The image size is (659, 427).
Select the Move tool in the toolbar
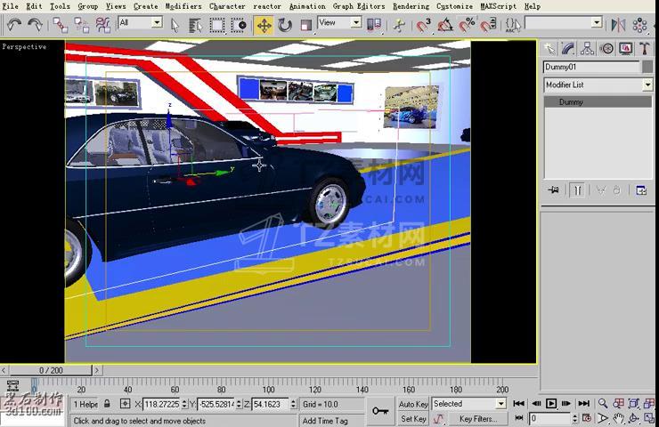point(264,25)
